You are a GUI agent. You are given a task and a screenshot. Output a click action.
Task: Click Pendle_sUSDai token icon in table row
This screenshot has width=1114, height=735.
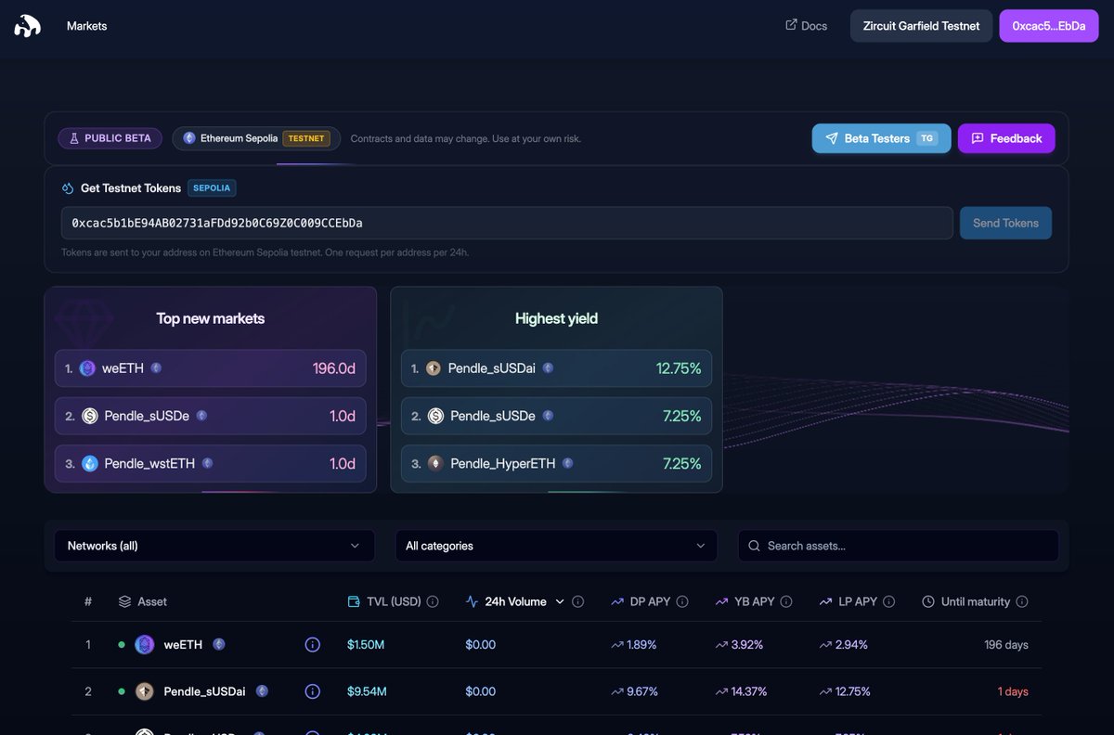point(145,691)
